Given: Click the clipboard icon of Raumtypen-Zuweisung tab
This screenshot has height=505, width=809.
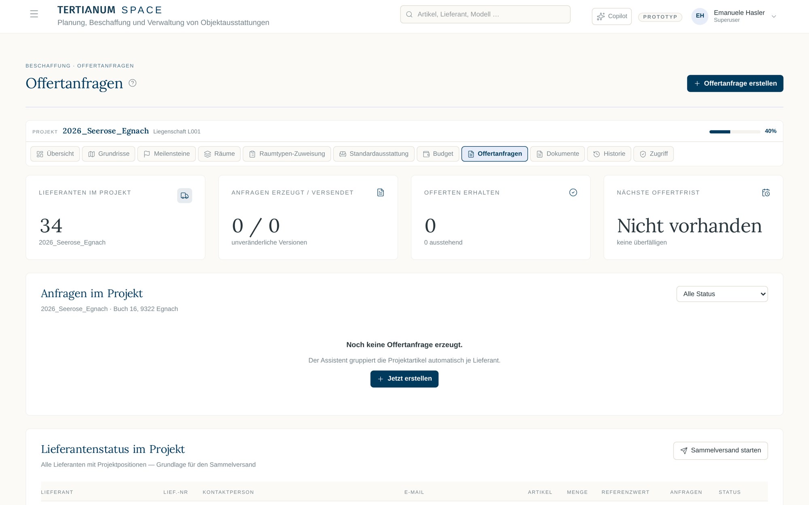Looking at the screenshot, I should [252, 154].
